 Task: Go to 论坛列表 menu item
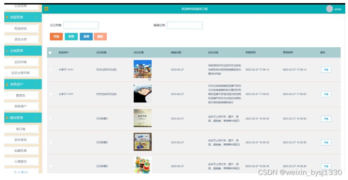[x=21, y=62]
